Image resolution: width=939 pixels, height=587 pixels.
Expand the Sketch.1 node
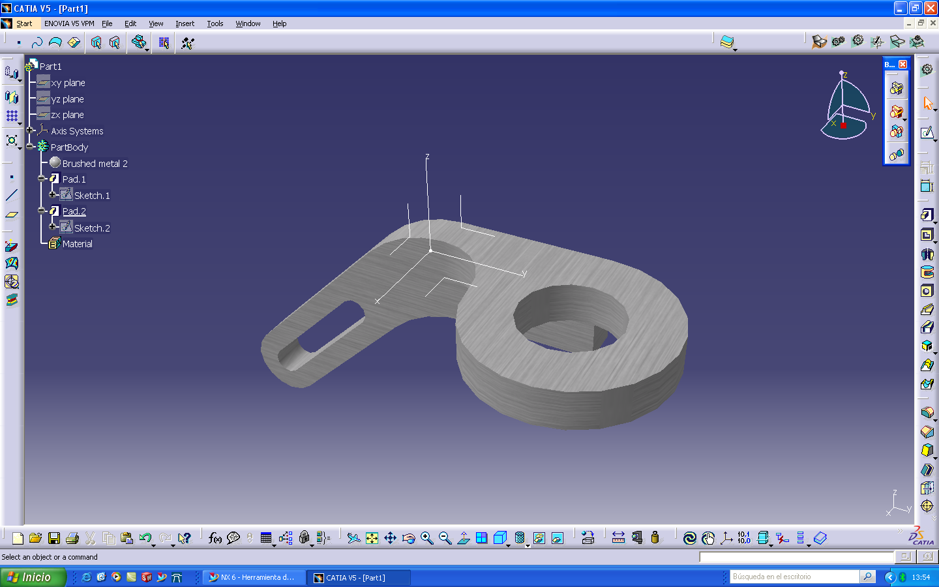pos(53,194)
